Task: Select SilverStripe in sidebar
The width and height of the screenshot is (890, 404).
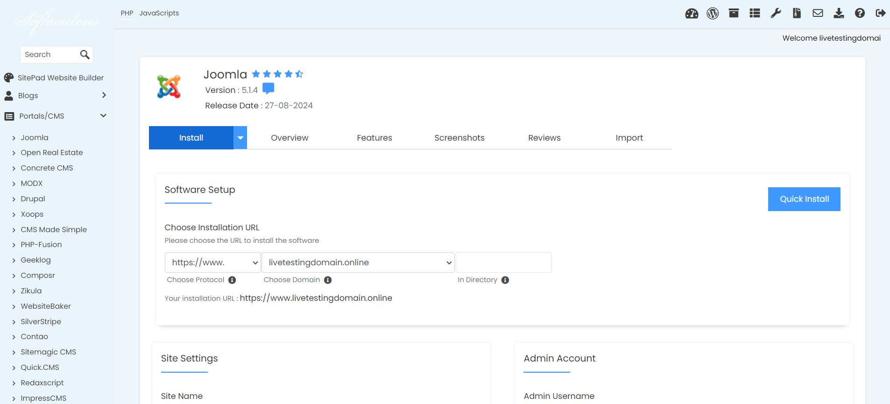Action: click(41, 321)
